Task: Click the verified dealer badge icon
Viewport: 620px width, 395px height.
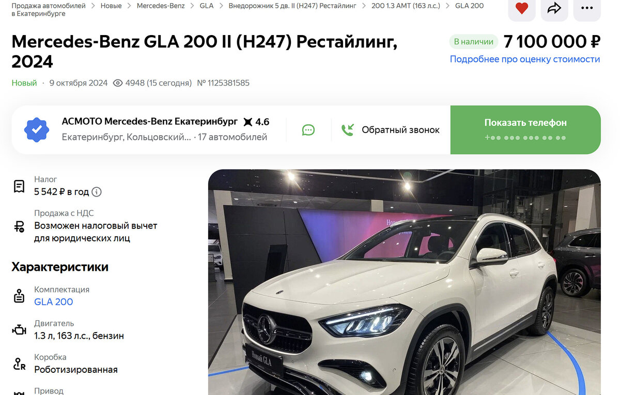Action: pyautogui.click(x=37, y=130)
